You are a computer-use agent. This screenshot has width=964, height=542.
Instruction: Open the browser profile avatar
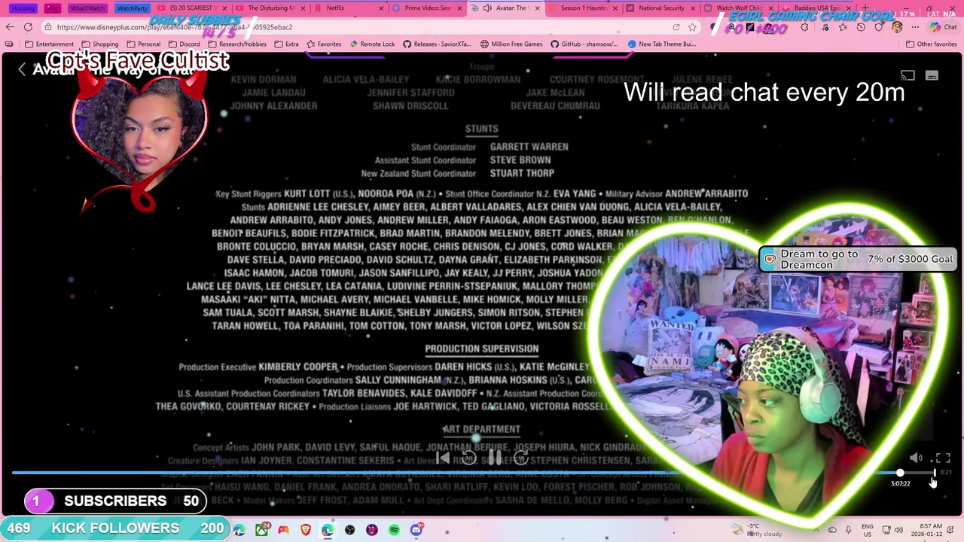pyautogui.click(x=897, y=27)
